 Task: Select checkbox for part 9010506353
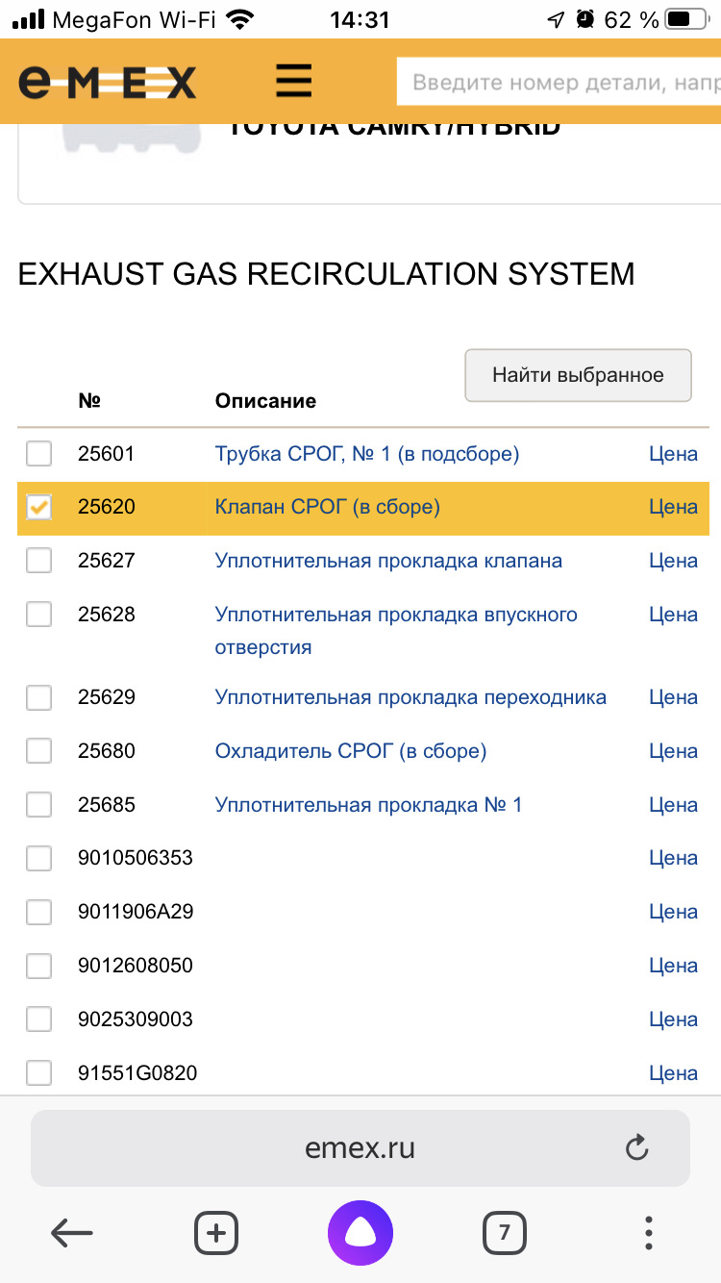[x=38, y=858]
